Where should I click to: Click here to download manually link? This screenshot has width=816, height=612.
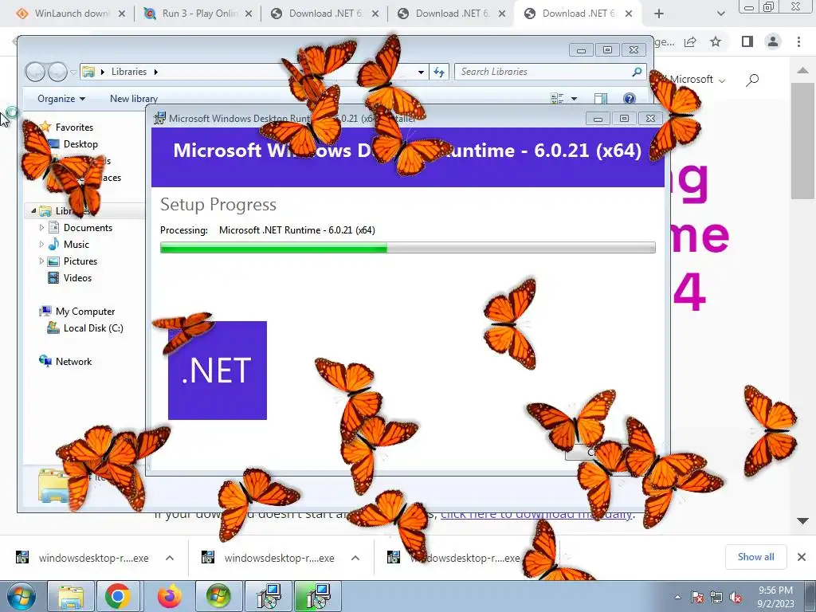(537, 514)
